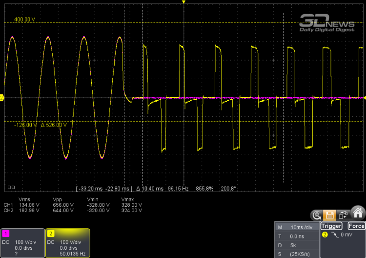The height and width of the screenshot is (258, 366).
Task: Click the orange floppy disk save icon
Action: coord(329,215)
